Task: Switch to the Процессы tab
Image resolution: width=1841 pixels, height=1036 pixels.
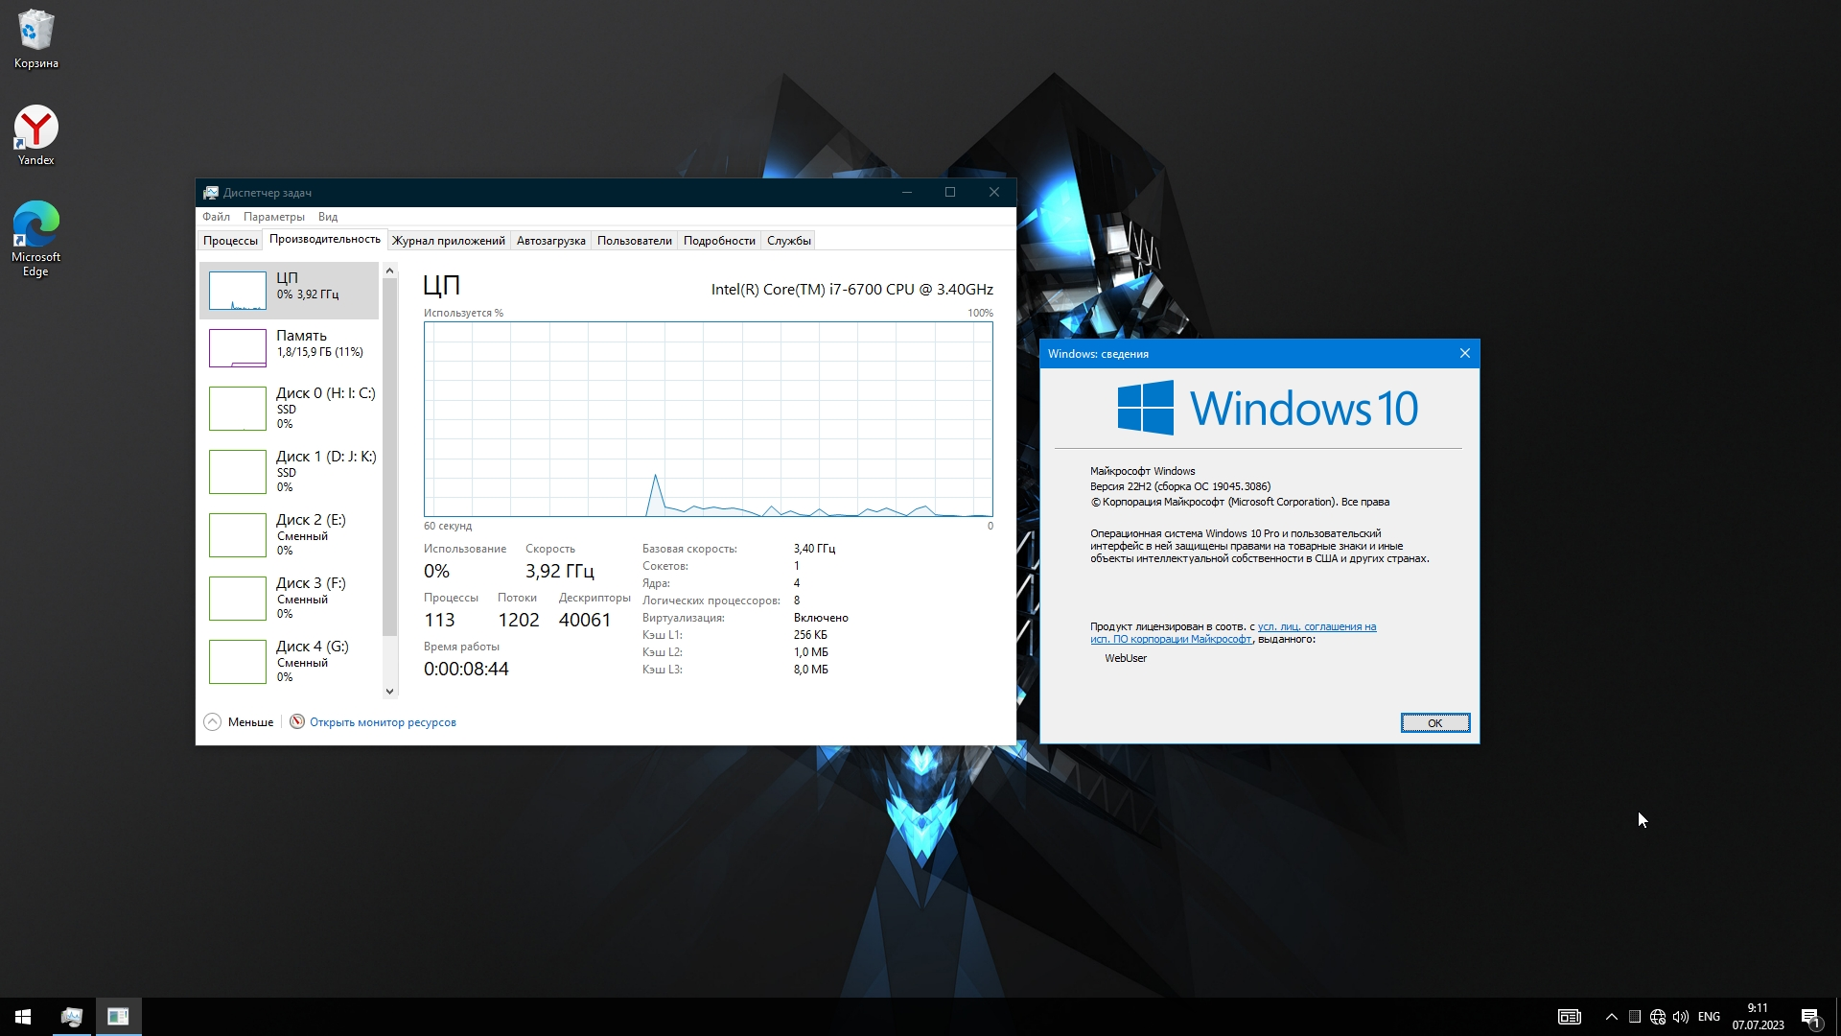Action: tap(230, 241)
